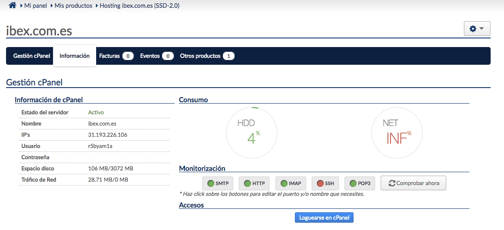Select traffic value 28.71 MB/0 MB
Screen dimensions: 504x230
pyautogui.click(x=108, y=180)
